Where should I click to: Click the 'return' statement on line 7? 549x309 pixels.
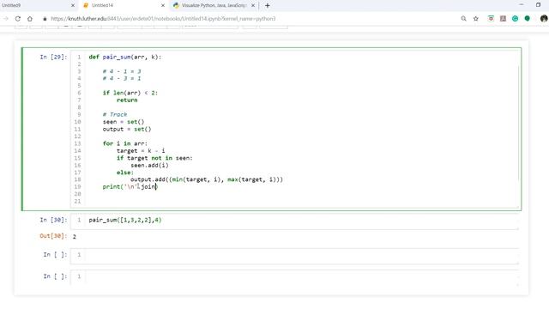click(x=127, y=100)
